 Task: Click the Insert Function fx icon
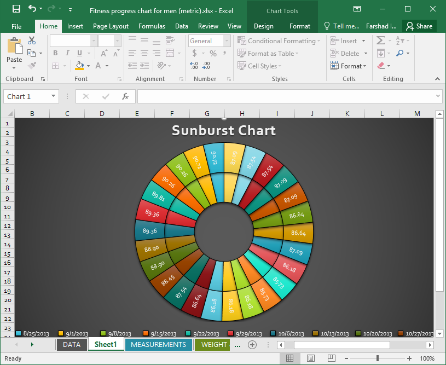coord(125,96)
